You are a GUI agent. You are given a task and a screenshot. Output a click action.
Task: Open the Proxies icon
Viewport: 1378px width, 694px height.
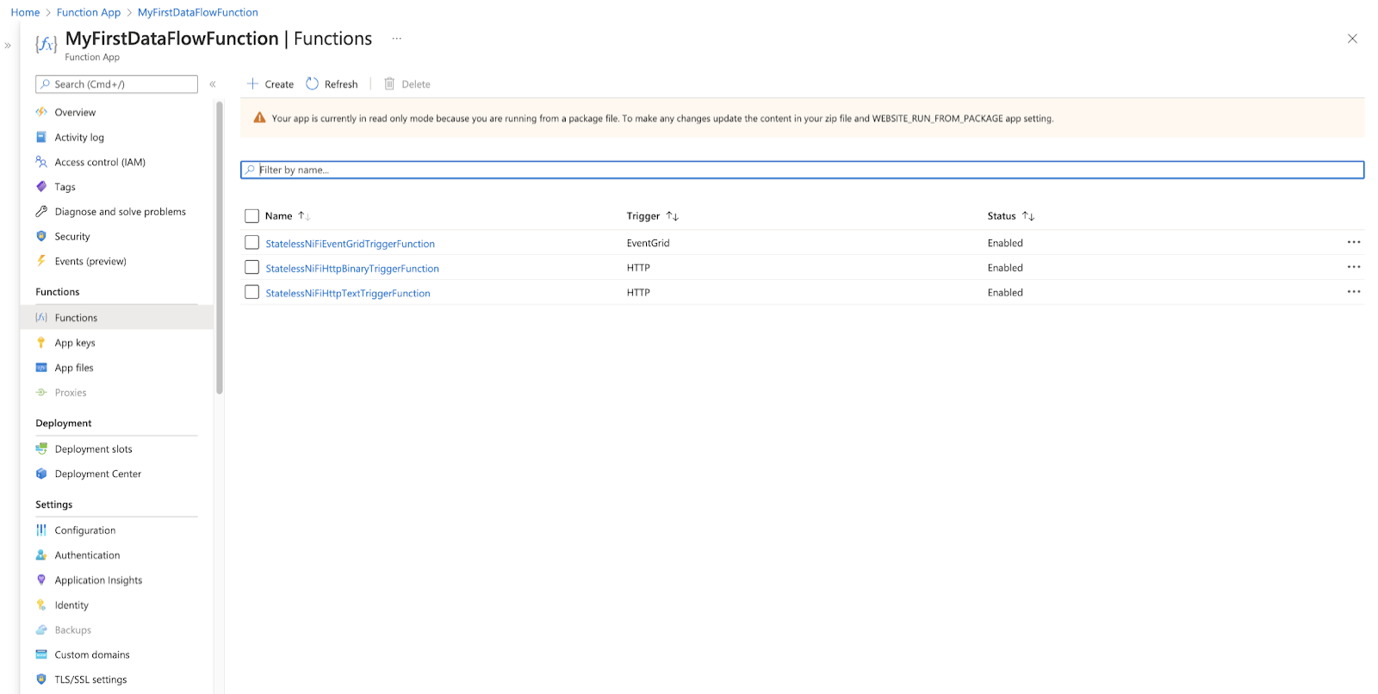(x=41, y=393)
